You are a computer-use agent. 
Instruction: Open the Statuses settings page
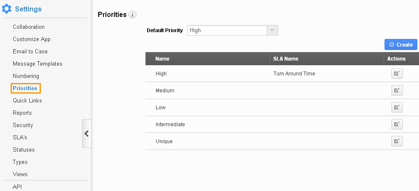(x=24, y=149)
